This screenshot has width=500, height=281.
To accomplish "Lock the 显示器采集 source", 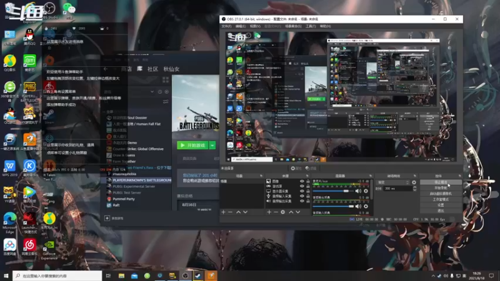I will point(307,191).
